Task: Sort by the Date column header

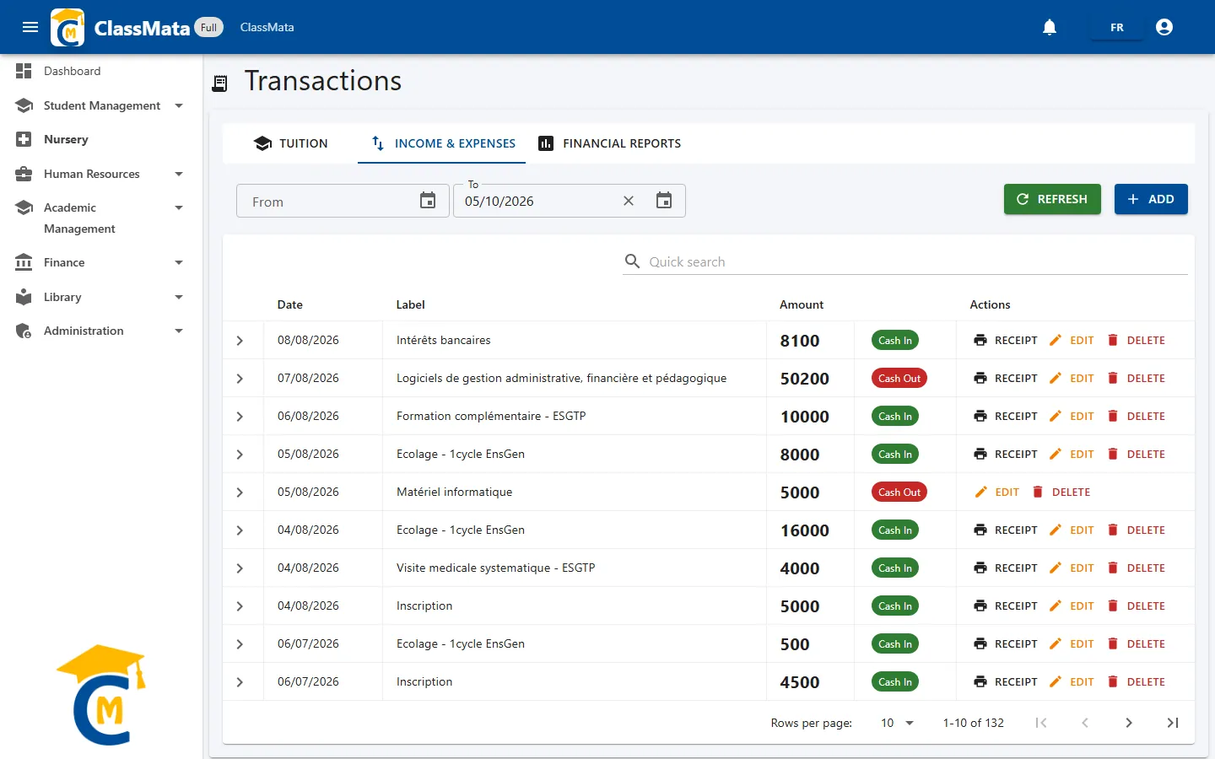Action: point(290,304)
